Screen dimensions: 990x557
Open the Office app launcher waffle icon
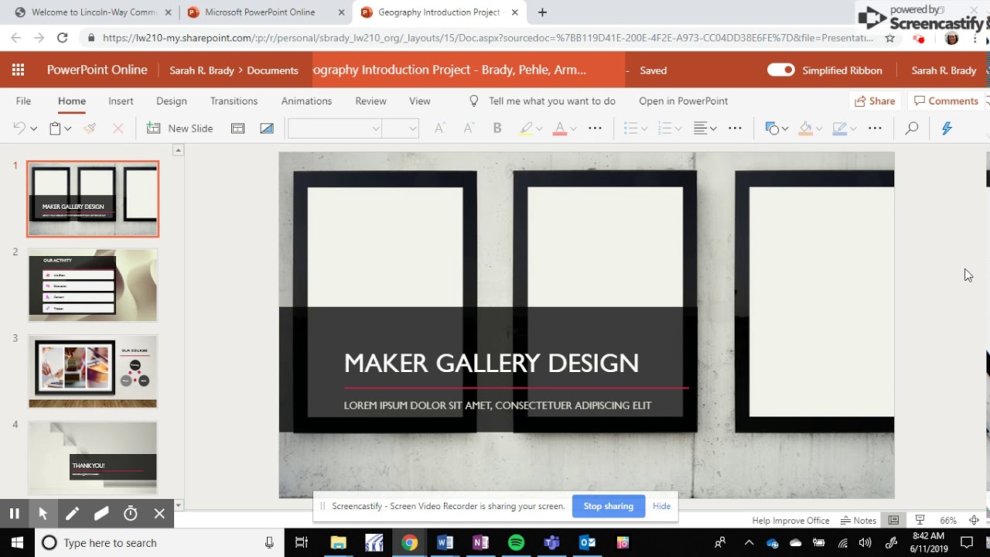click(x=18, y=70)
